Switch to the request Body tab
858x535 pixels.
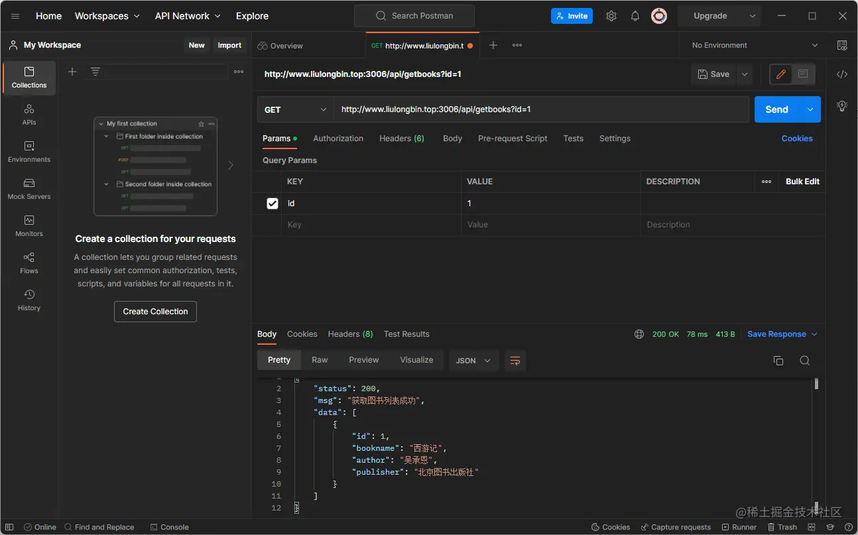click(x=453, y=139)
